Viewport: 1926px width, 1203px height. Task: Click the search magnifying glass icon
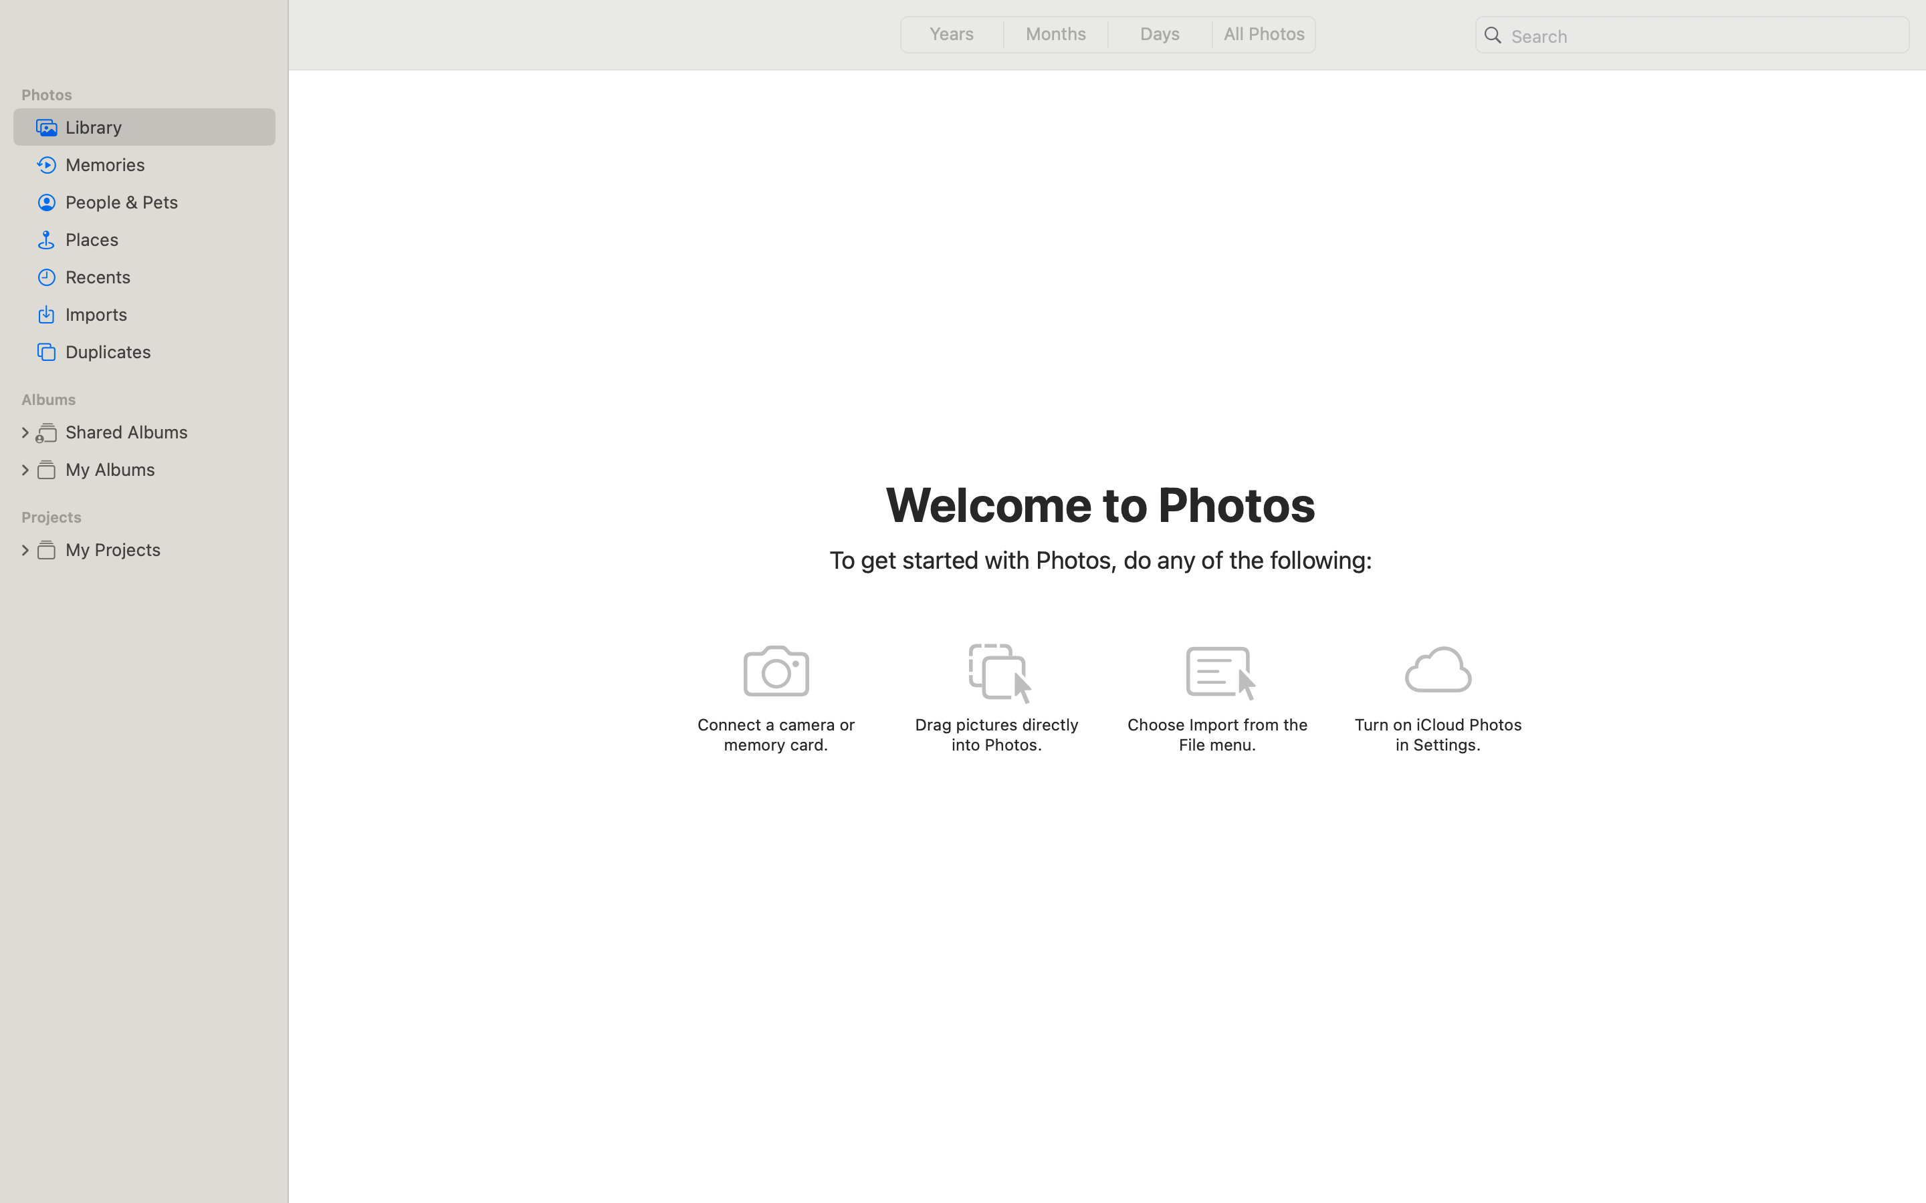[x=1493, y=36]
